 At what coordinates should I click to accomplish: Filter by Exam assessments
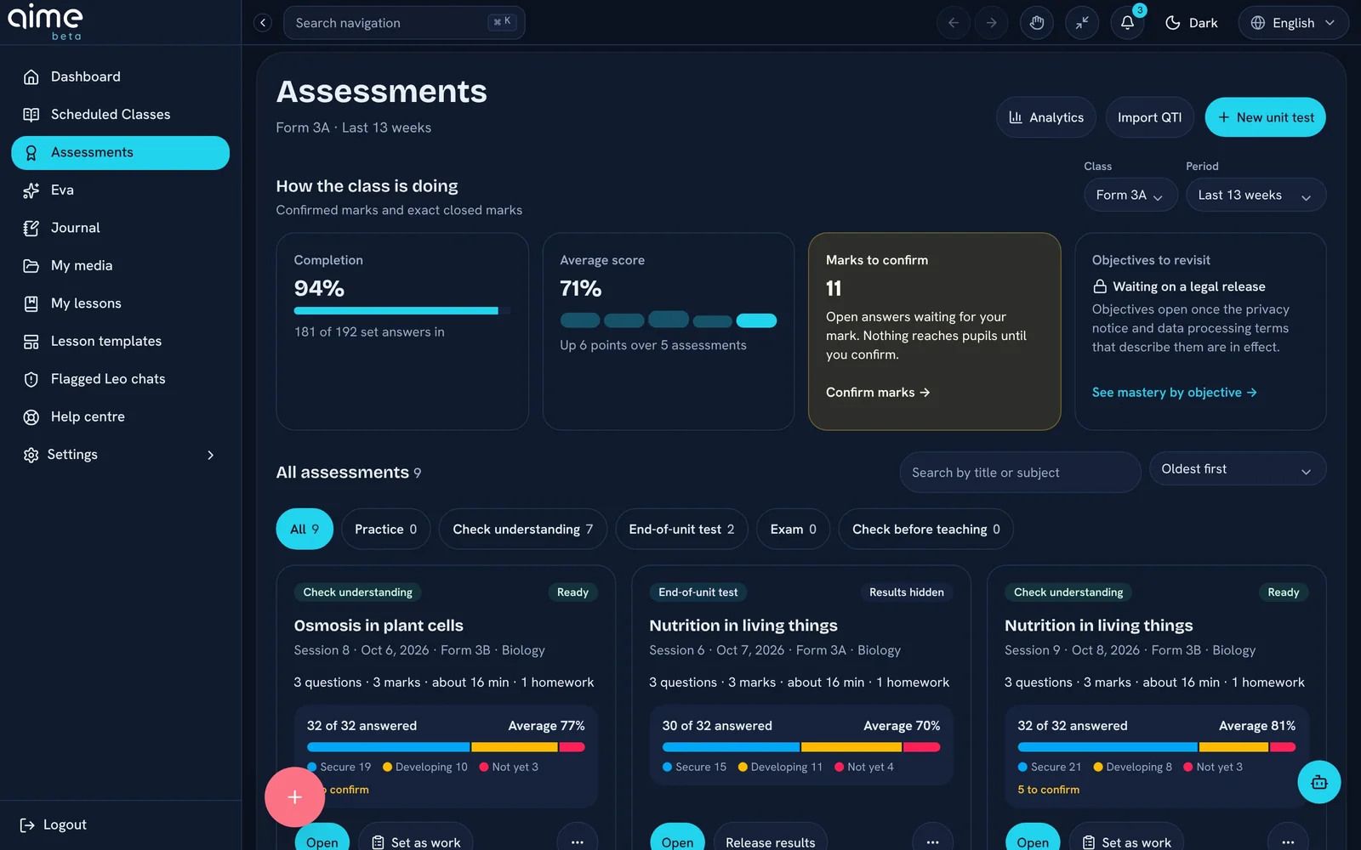click(793, 529)
